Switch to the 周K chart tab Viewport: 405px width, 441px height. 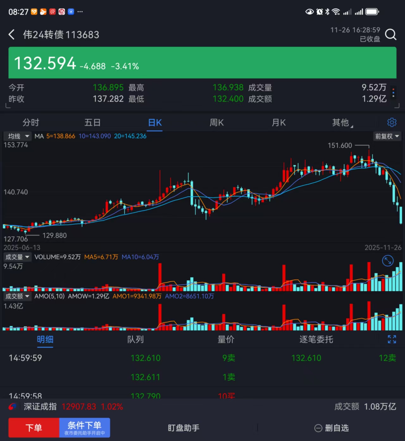click(217, 122)
